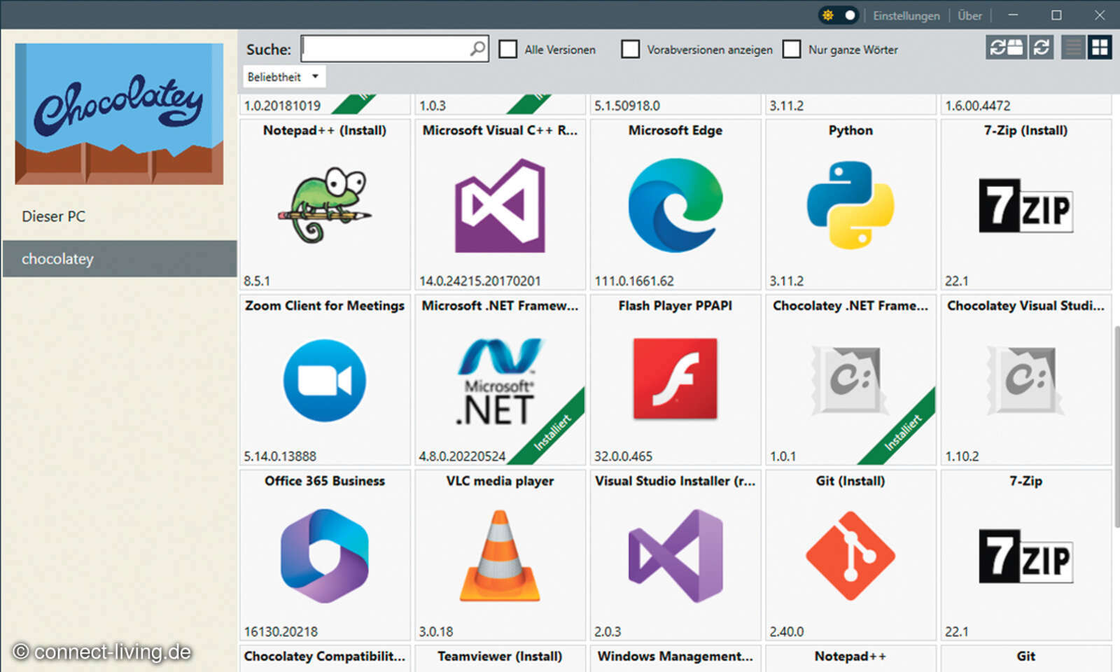Enable Nur ganze Wörter
Screen dimensions: 1120x672
(792, 49)
